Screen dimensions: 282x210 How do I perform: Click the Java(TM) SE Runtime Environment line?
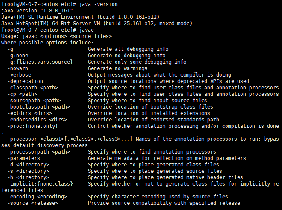[x=80, y=17]
